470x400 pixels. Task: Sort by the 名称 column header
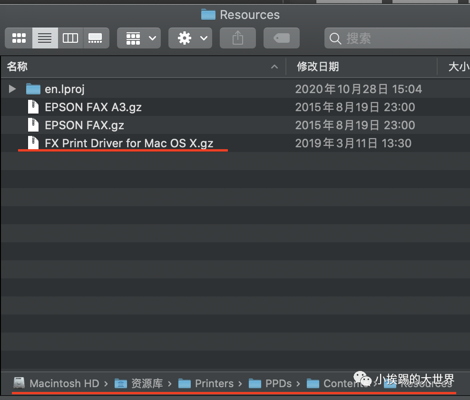18,67
